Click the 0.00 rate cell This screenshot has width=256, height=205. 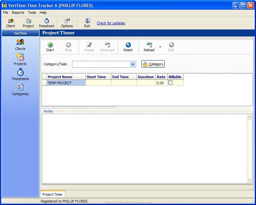[162, 83]
